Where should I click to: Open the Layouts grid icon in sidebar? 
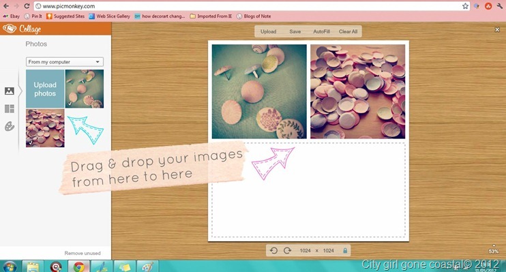point(10,109)
